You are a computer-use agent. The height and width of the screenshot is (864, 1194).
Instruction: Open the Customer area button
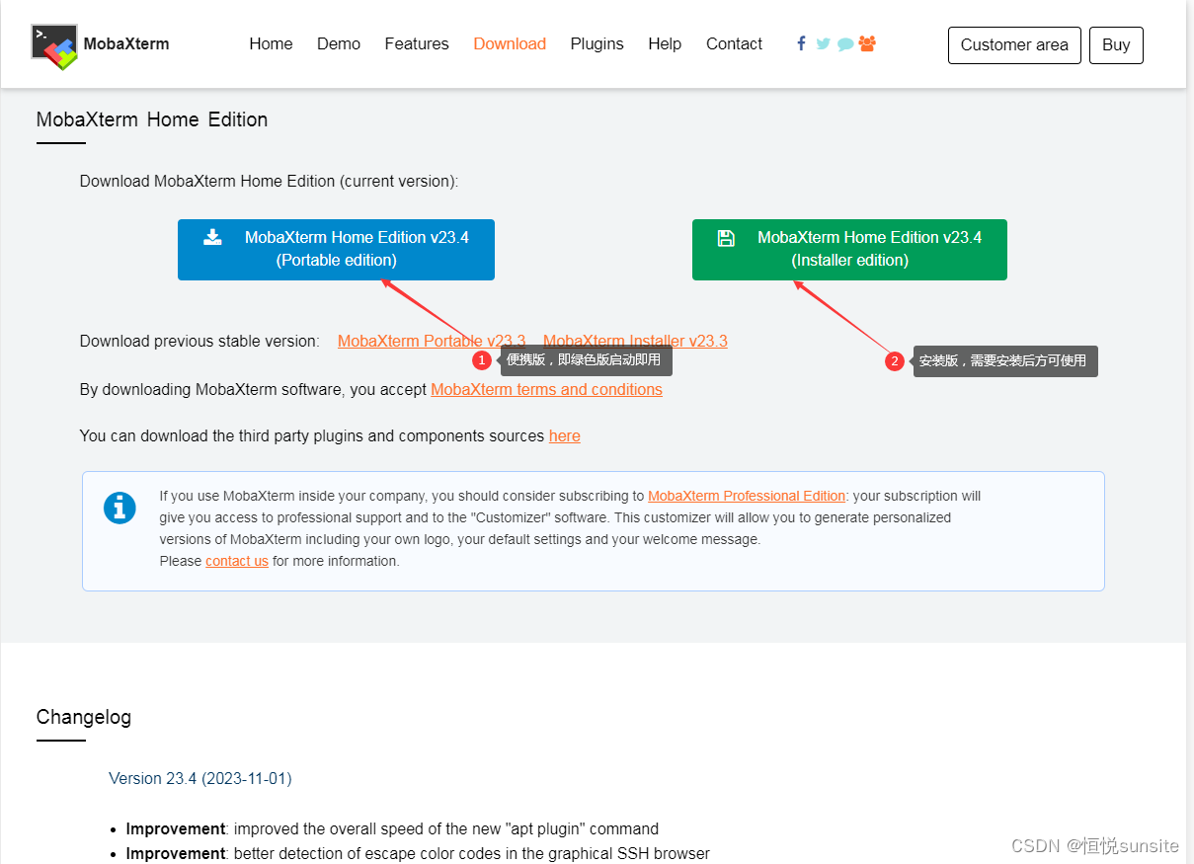click(x=1014, y=45)
